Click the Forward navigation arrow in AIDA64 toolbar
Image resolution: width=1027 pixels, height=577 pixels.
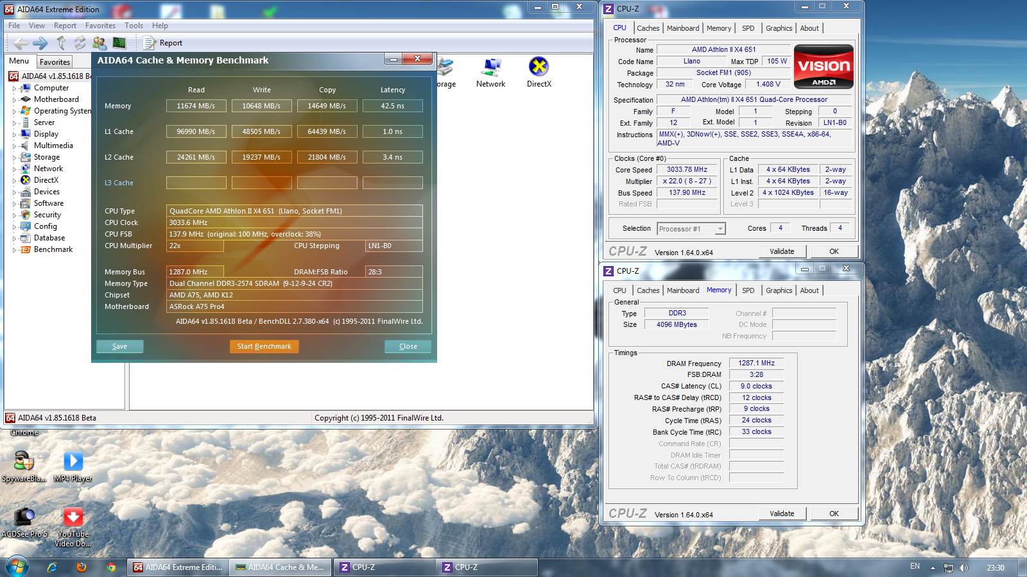[40, 43]
